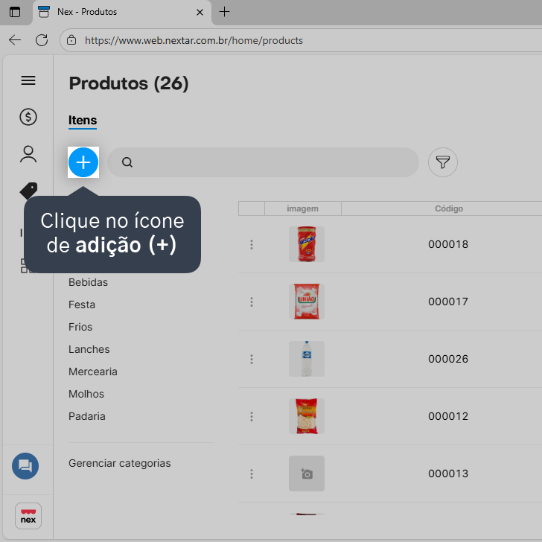Filter by Festa category
Viewport: 542px width, 542px height.
[82, 305]
